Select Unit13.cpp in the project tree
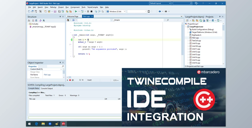The image size is (252, 128). (196, 55)
